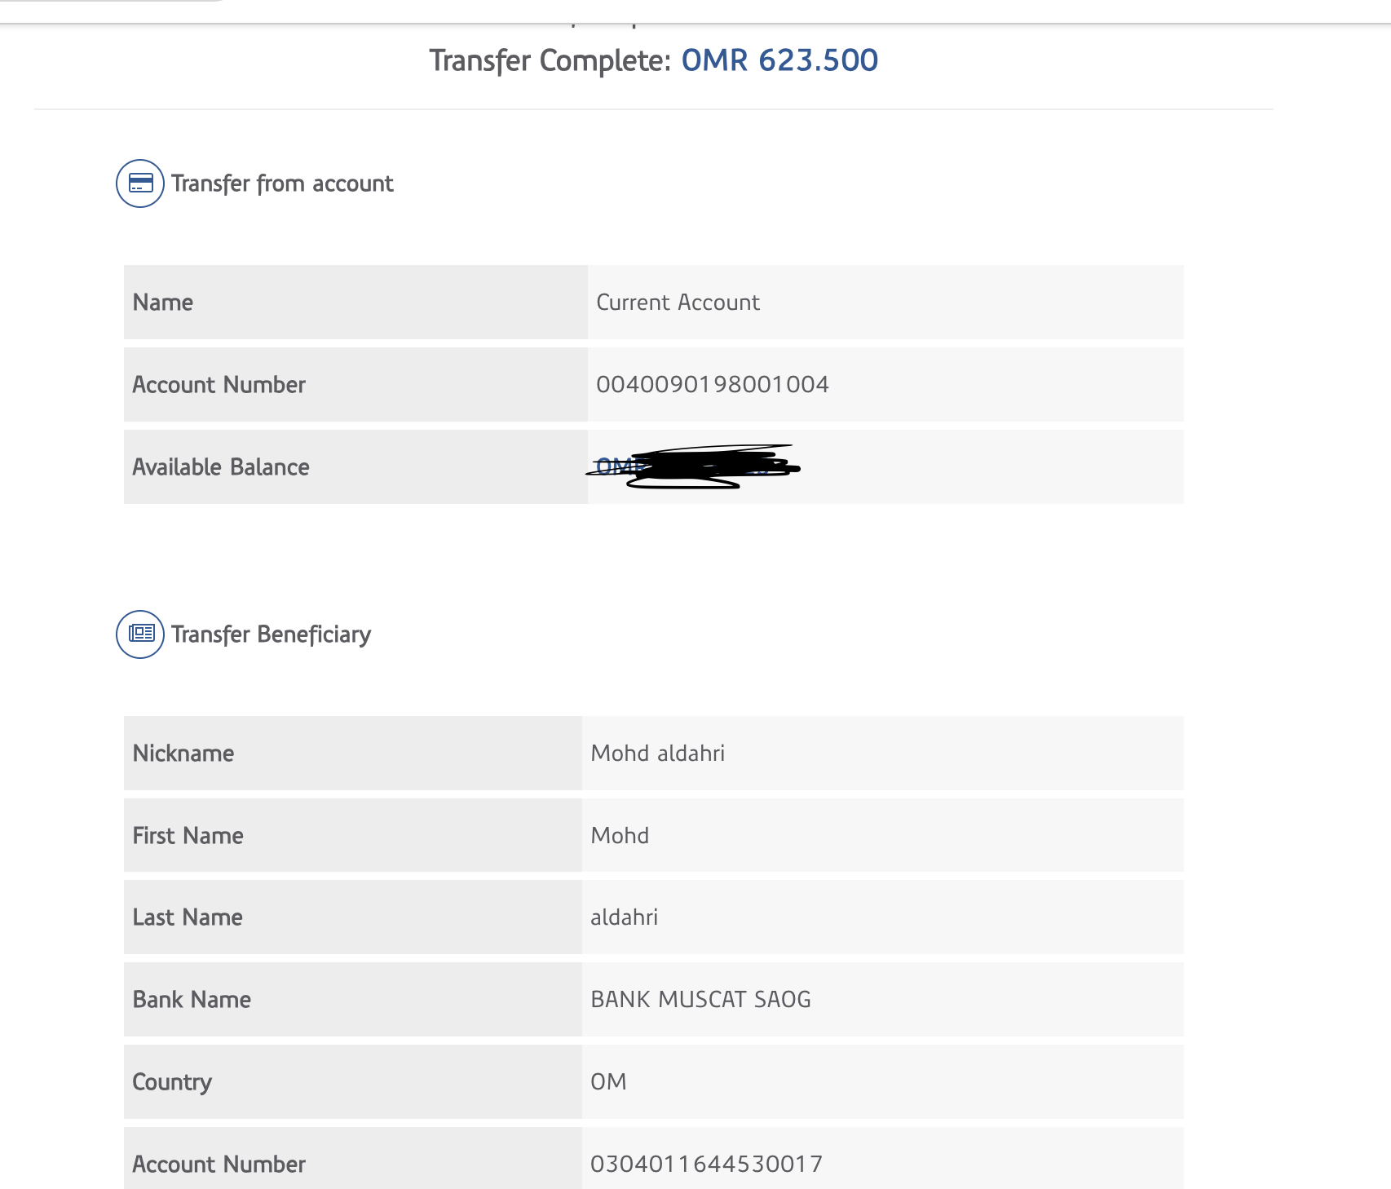Select the Transfer from account heading
Image resolution: width=1391 pixels, height=1189 pixels.
click(x=282, y=184)
